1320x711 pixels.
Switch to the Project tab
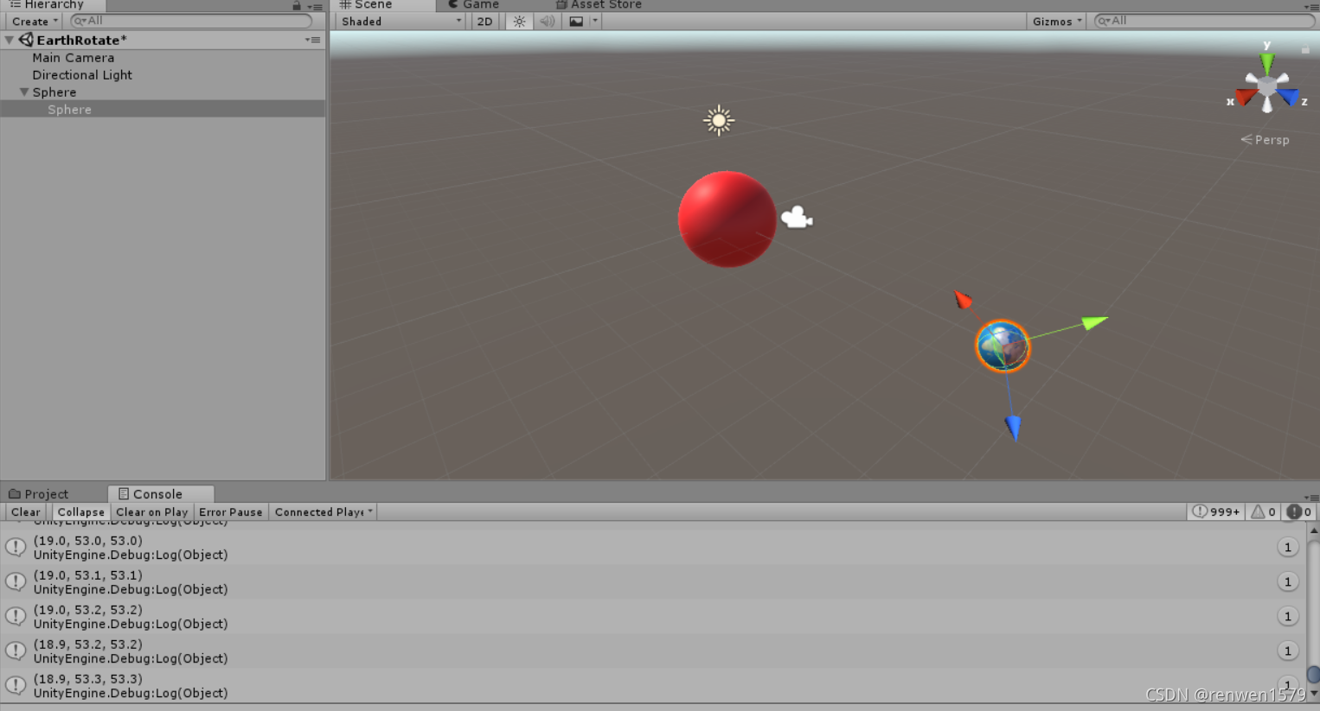pyautogui.click(x=38, y=494)
